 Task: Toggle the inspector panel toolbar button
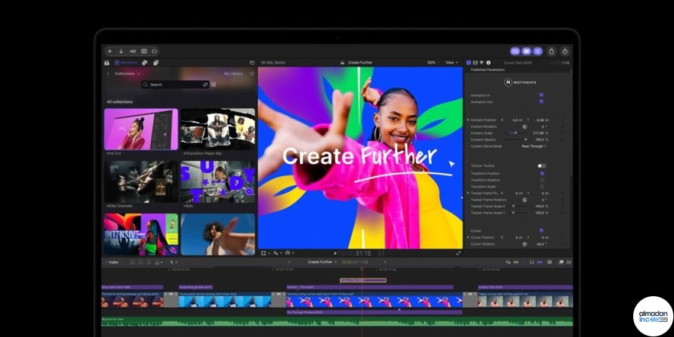pyautogui.click(x=537, y=51)
